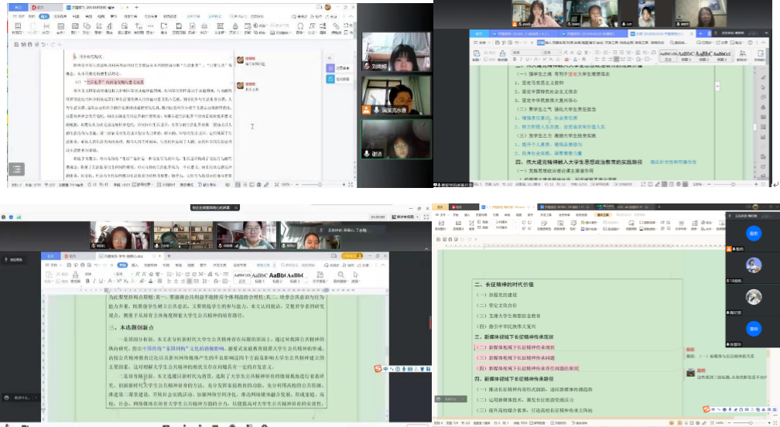Click the microphone icon beside 谢洁's name
This screenshot has height=427, width=780.
click(x=368, y=154)
